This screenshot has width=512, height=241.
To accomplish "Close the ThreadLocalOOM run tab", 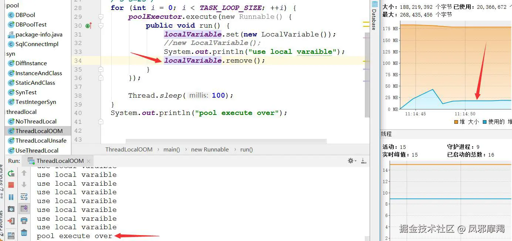I will pyautogui.click(x=88, y=161).
